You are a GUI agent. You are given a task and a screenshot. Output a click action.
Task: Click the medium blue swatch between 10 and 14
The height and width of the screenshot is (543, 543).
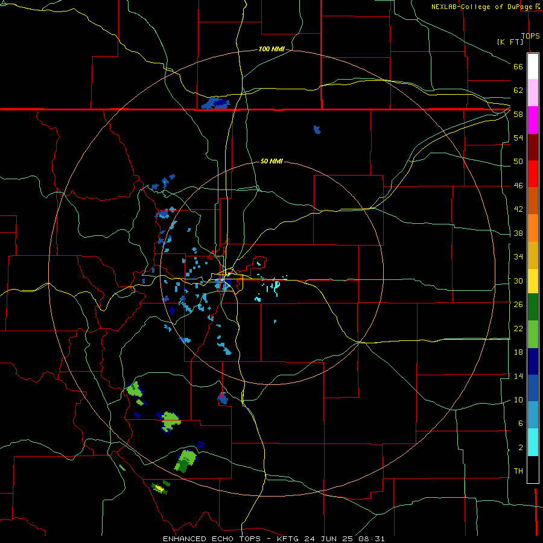[533, 388]
